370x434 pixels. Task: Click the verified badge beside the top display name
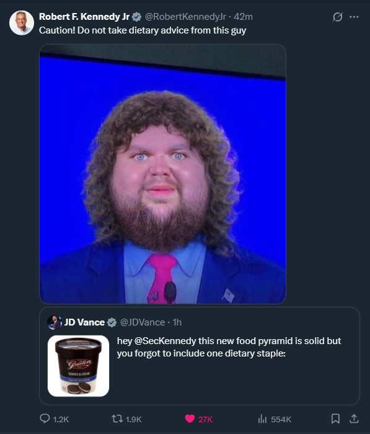[x=136, y=17]
